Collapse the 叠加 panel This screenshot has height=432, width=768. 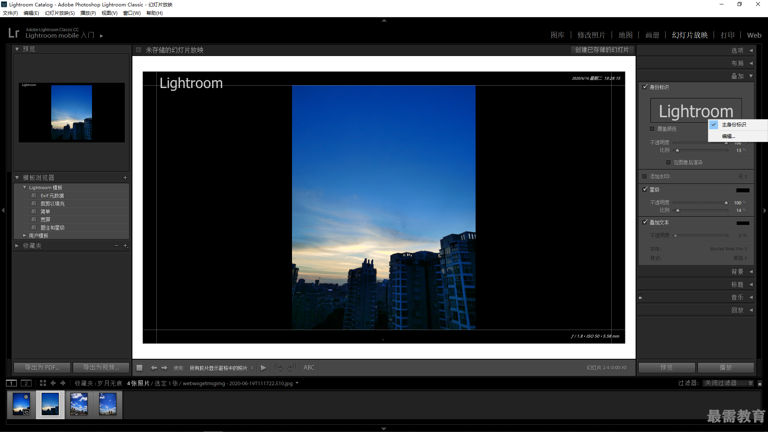(x=751, y=76)
